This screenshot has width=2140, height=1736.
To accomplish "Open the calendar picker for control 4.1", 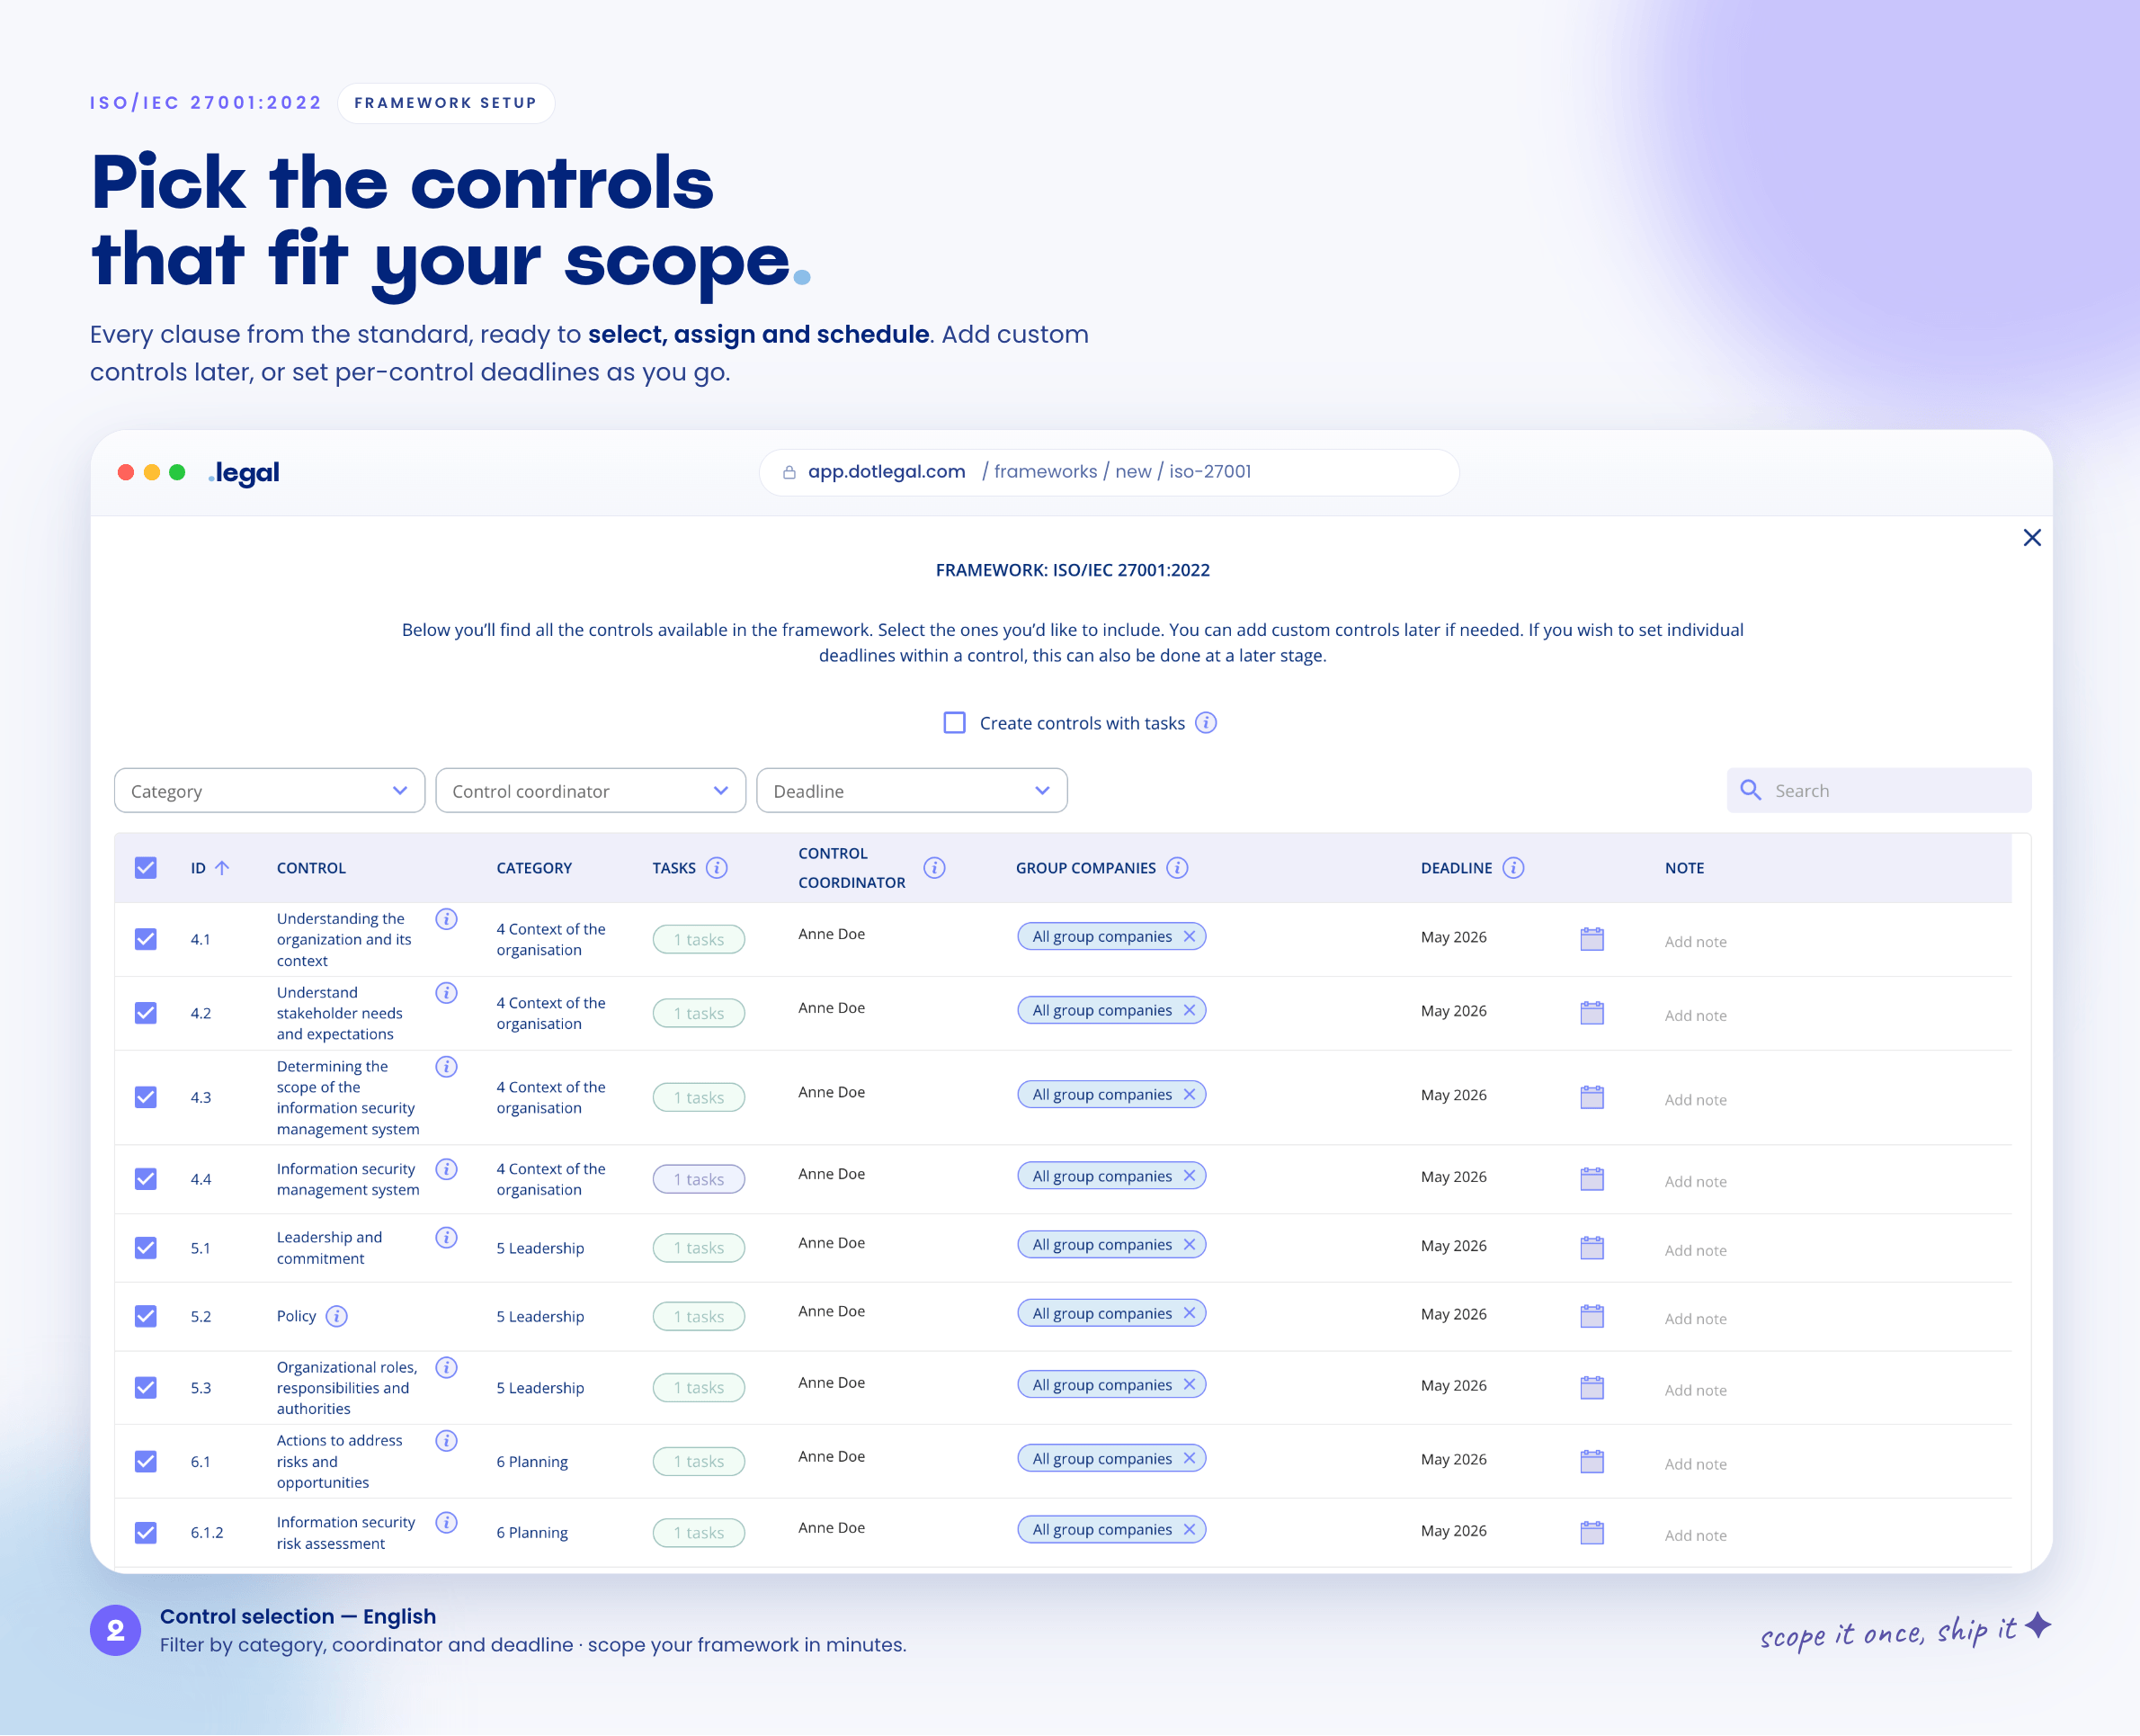I will 1591,939.
